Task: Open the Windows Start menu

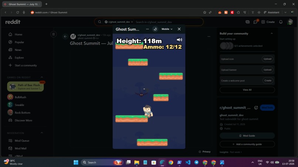Action: (76, 163)
